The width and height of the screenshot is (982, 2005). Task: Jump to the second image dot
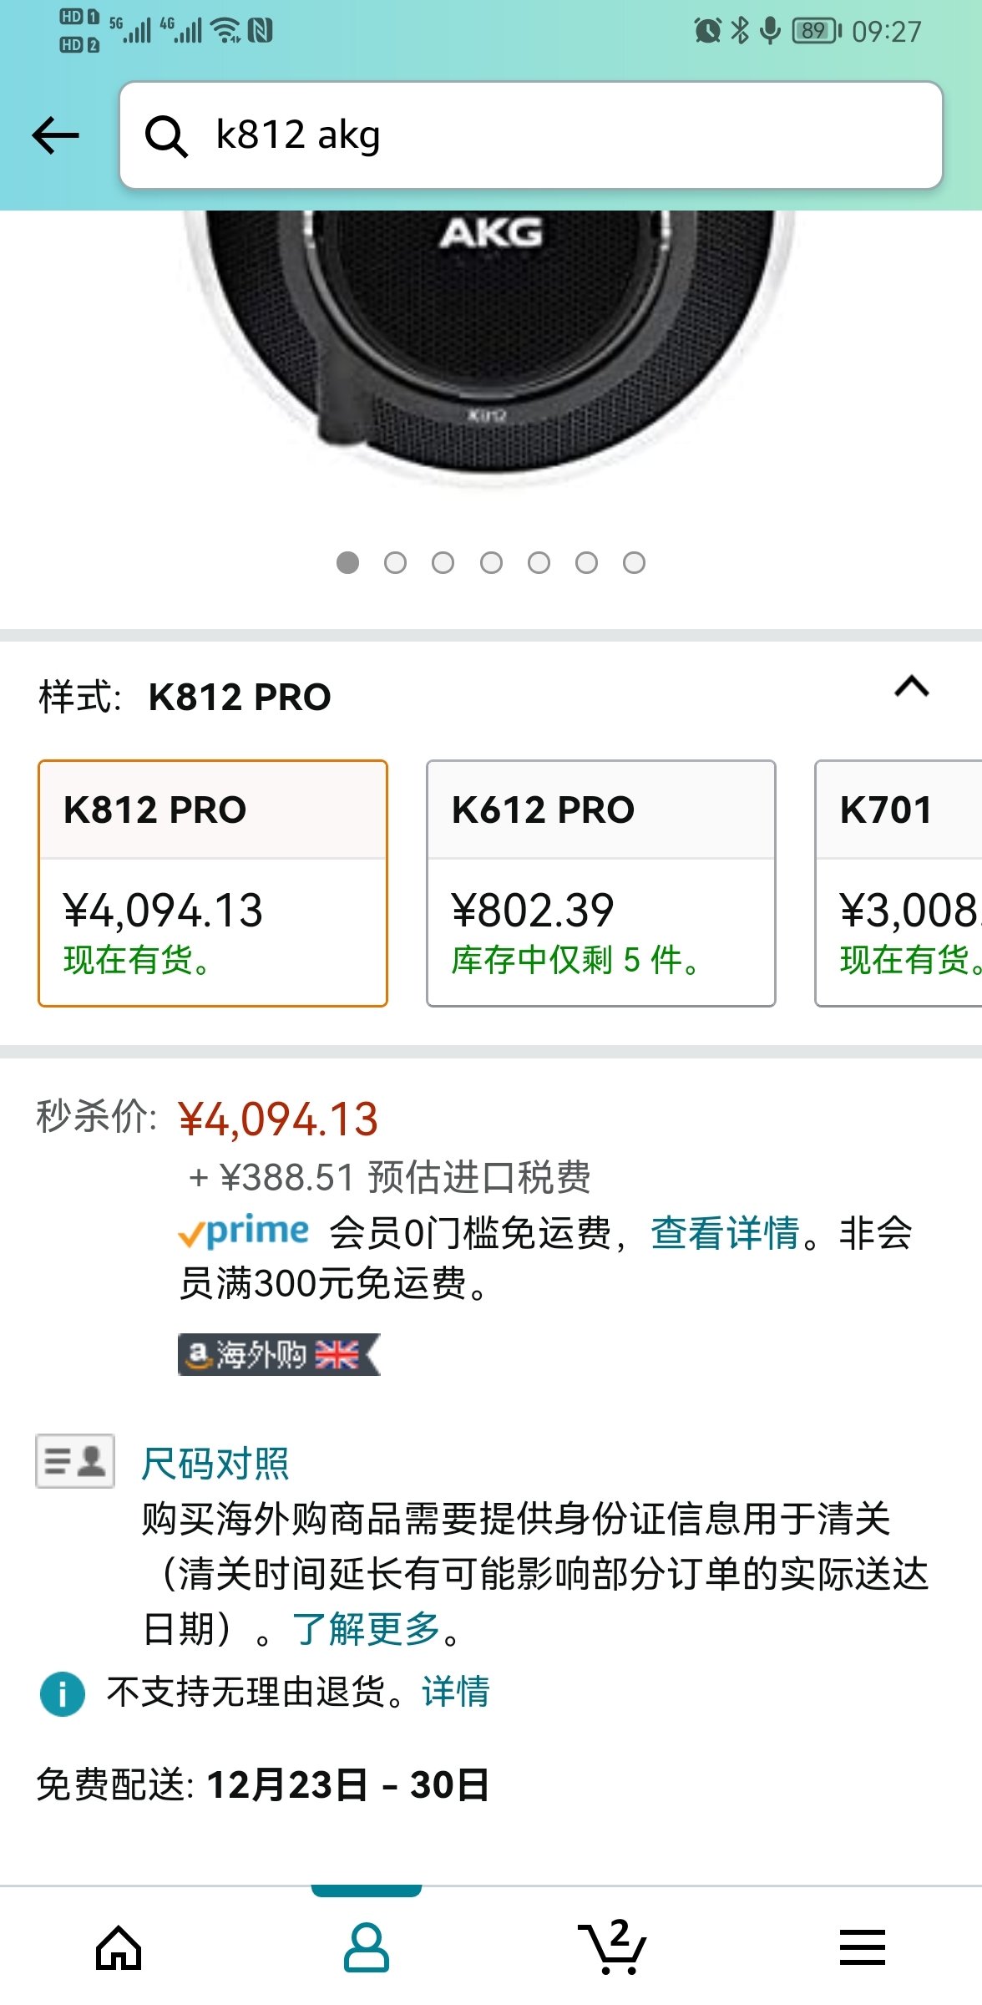point(395,563)
